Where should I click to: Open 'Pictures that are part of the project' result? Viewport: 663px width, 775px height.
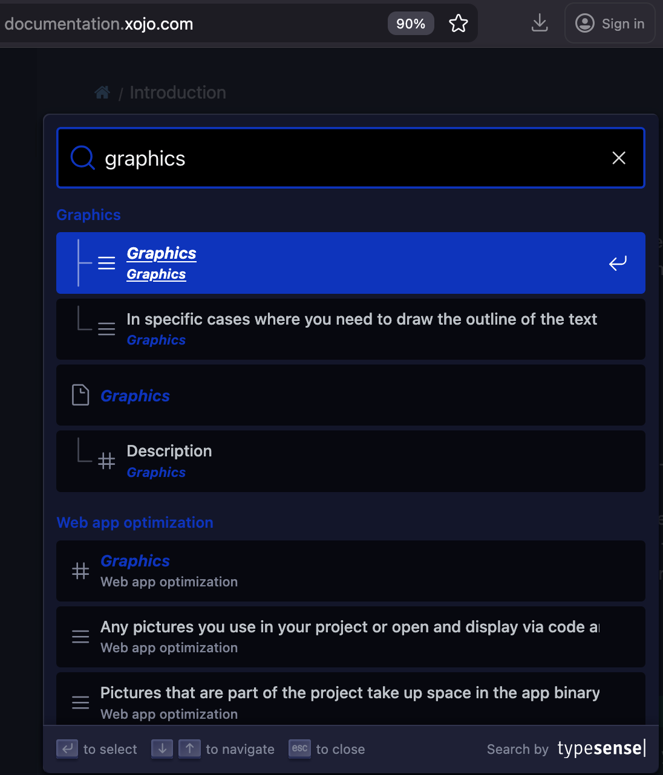click(x=351, y=701)
